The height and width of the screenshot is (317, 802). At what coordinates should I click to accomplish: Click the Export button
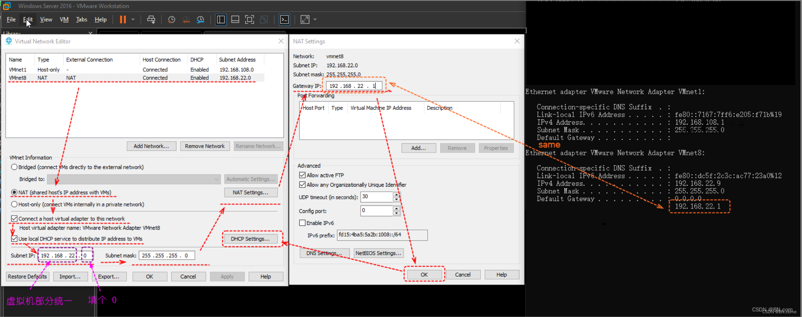[x=109, y=276]
